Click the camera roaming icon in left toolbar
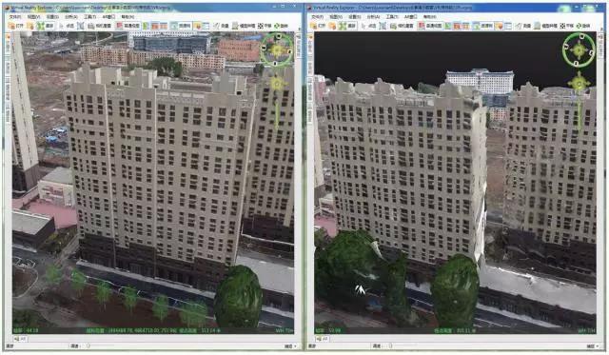The height and width of the screenshot is (355, 609). point(99,26)
